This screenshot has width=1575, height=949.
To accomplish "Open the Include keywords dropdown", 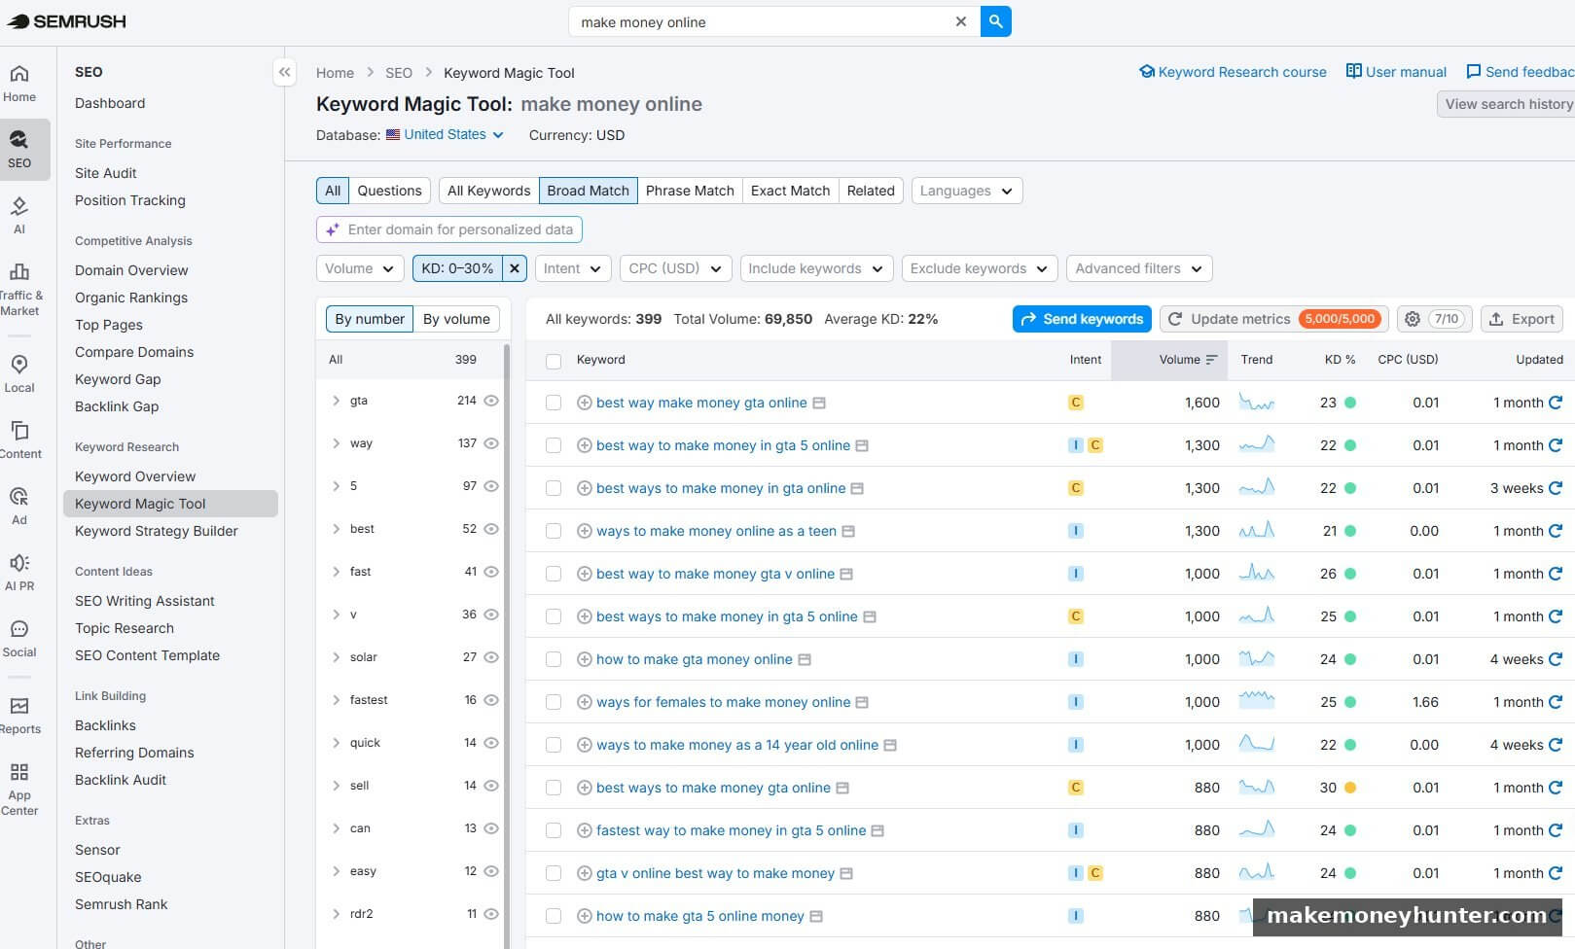I will click(816, 268).
